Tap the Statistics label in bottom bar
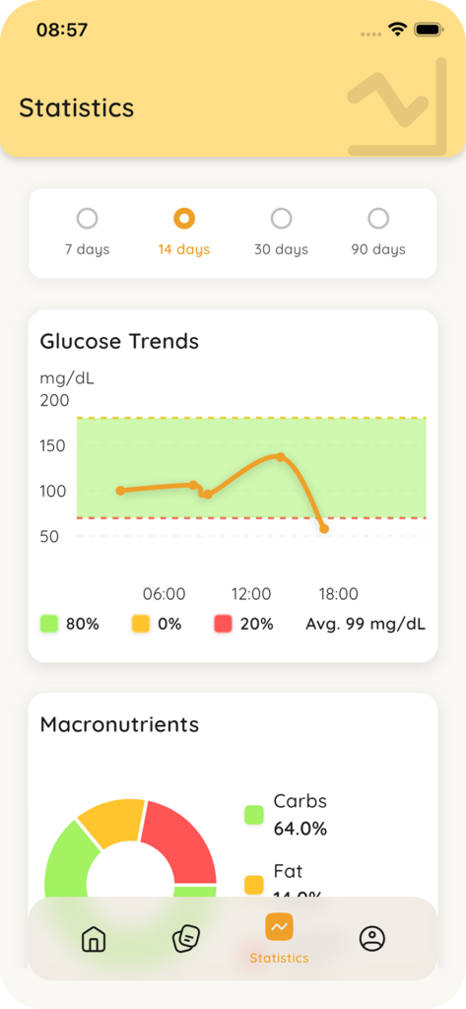 [280, 958]
